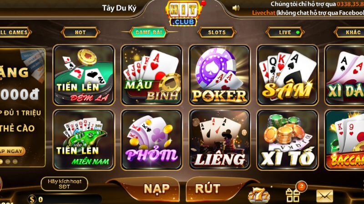The width and height of the screenshot is (364, 204).
Task: Open the Mậu Binh game tile
Action: pos(152,75)
